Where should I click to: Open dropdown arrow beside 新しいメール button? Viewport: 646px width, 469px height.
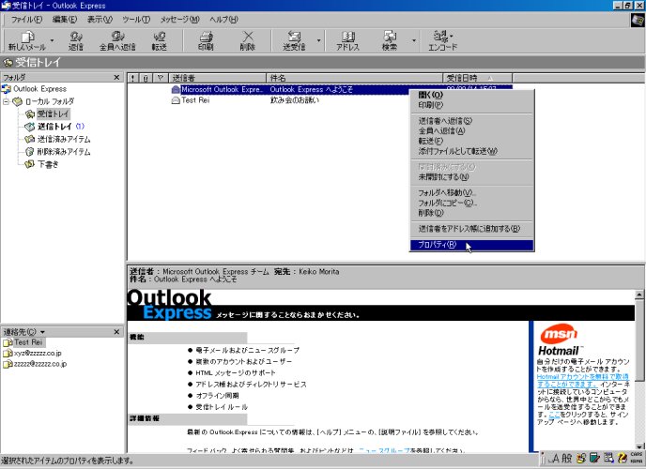coord(52,40)
